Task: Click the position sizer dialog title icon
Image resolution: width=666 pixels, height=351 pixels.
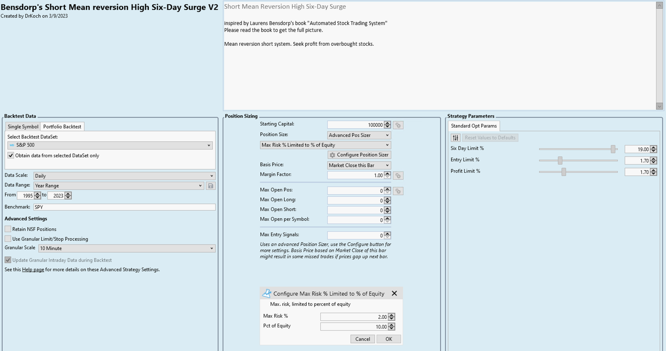Action: [x=267, y=293]
